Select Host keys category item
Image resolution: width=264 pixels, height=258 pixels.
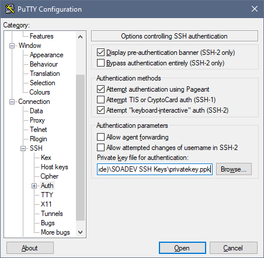click(54, 167)
